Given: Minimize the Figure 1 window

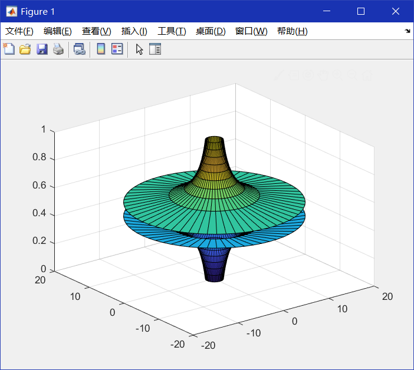Looking at the screenshot, I should [327, 11].
